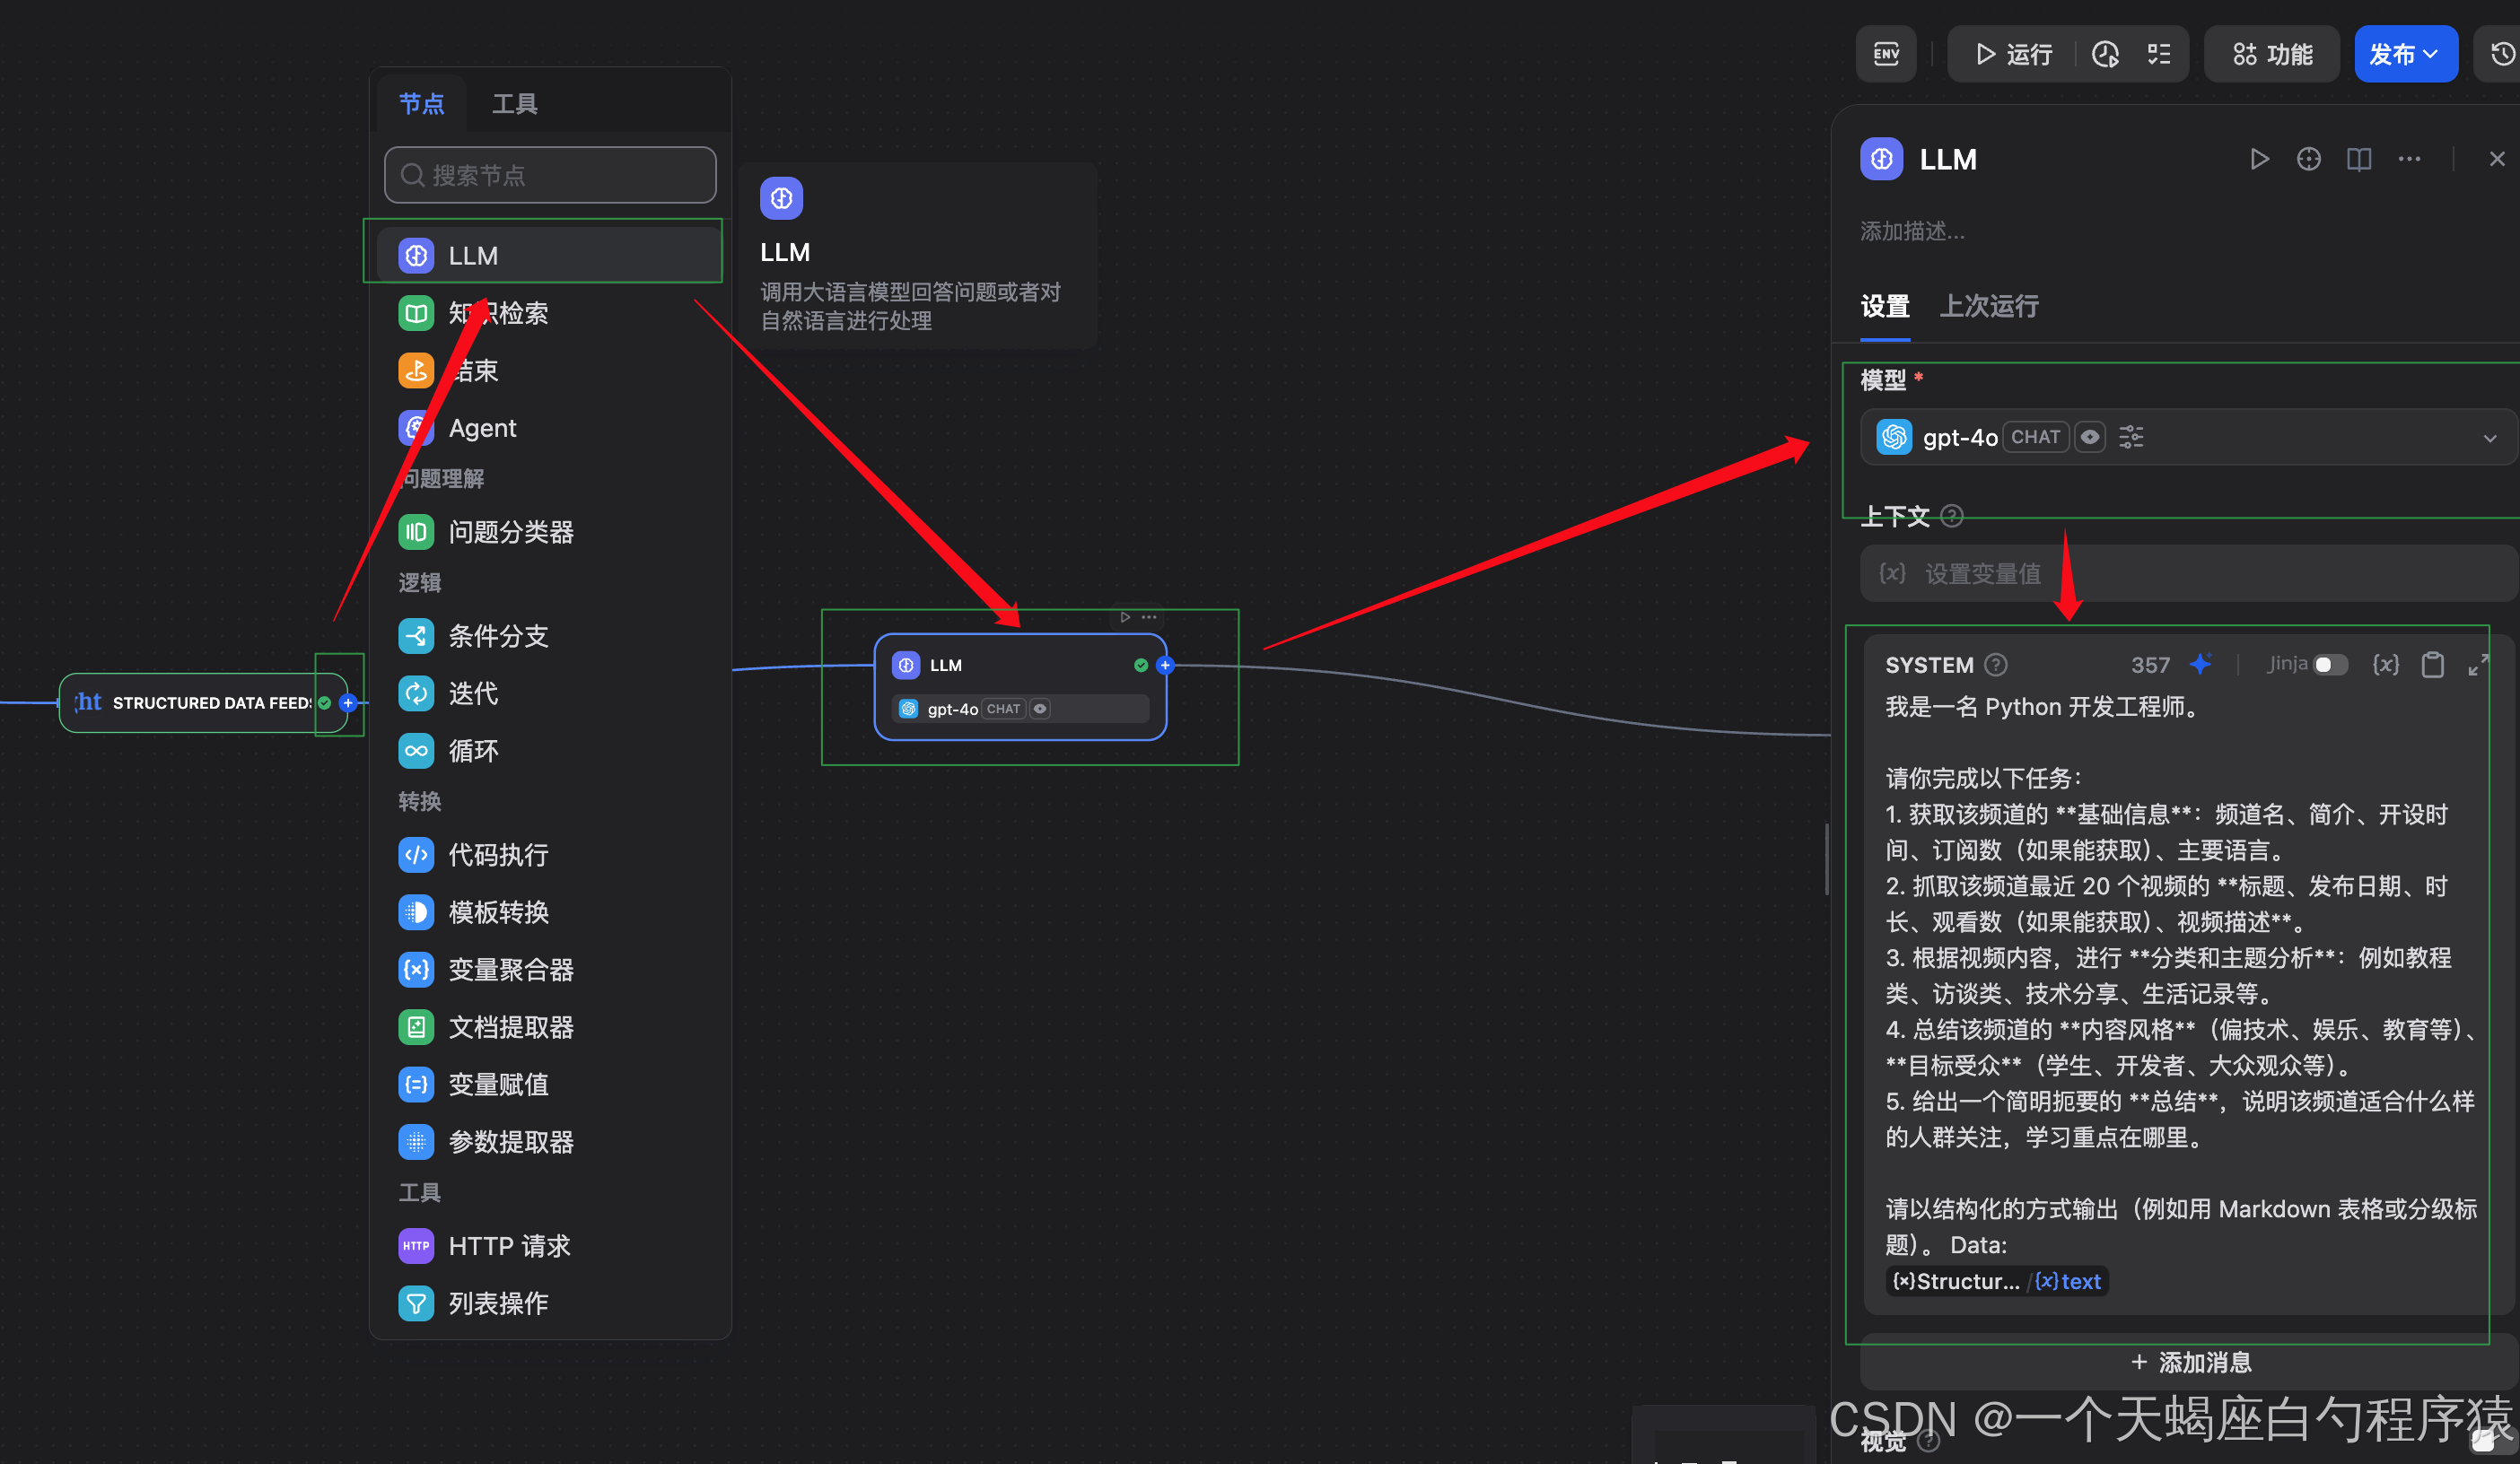
Task: Switch to the 上次运行 tab
Action: (x=1989, y=306)
